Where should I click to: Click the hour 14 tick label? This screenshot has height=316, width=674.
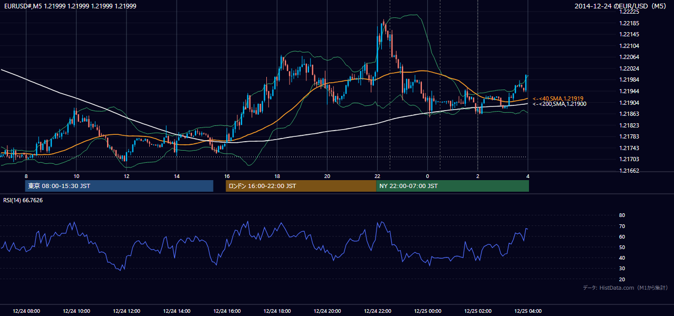click(x=177, y=176)
